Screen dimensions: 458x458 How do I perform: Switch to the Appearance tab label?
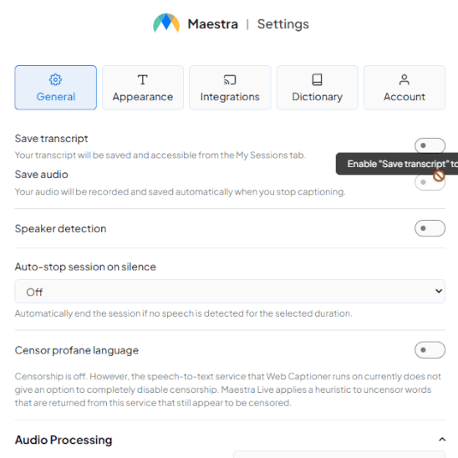(143, 97)
